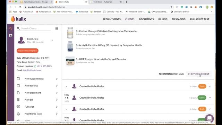Image resolution: width=222 pixels, height=125 pixels.
Task: Go back in browser history
Action: [10, 7]
